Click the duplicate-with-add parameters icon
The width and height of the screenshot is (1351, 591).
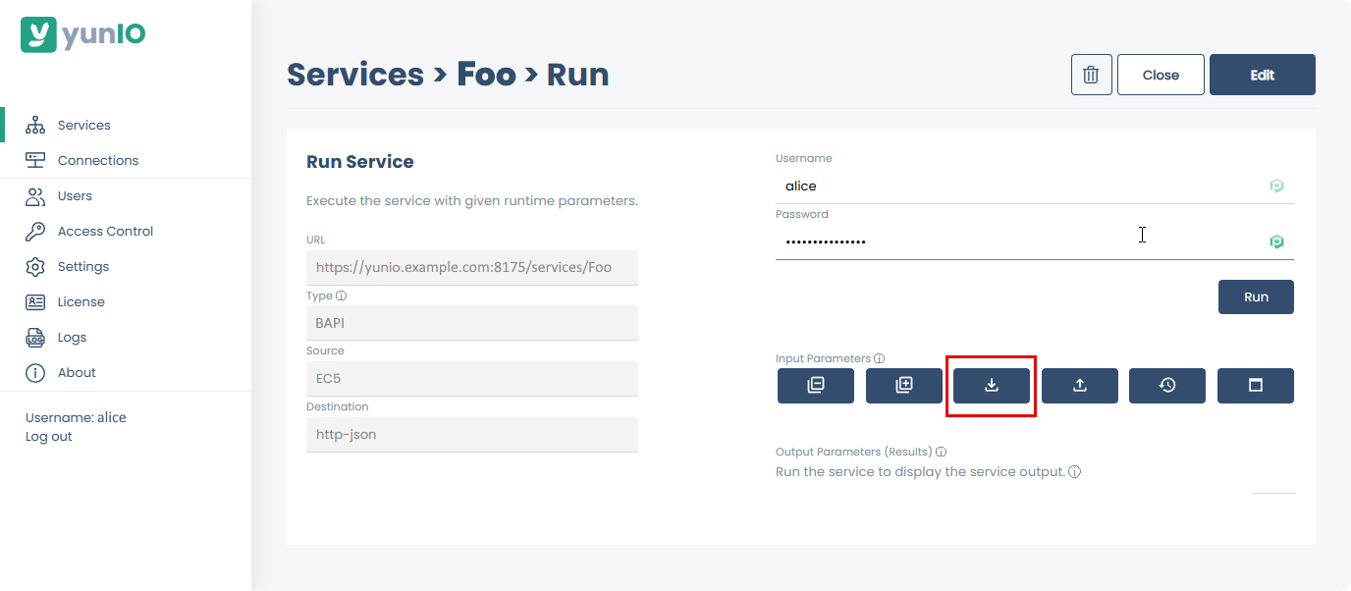(x=903, y=385)
